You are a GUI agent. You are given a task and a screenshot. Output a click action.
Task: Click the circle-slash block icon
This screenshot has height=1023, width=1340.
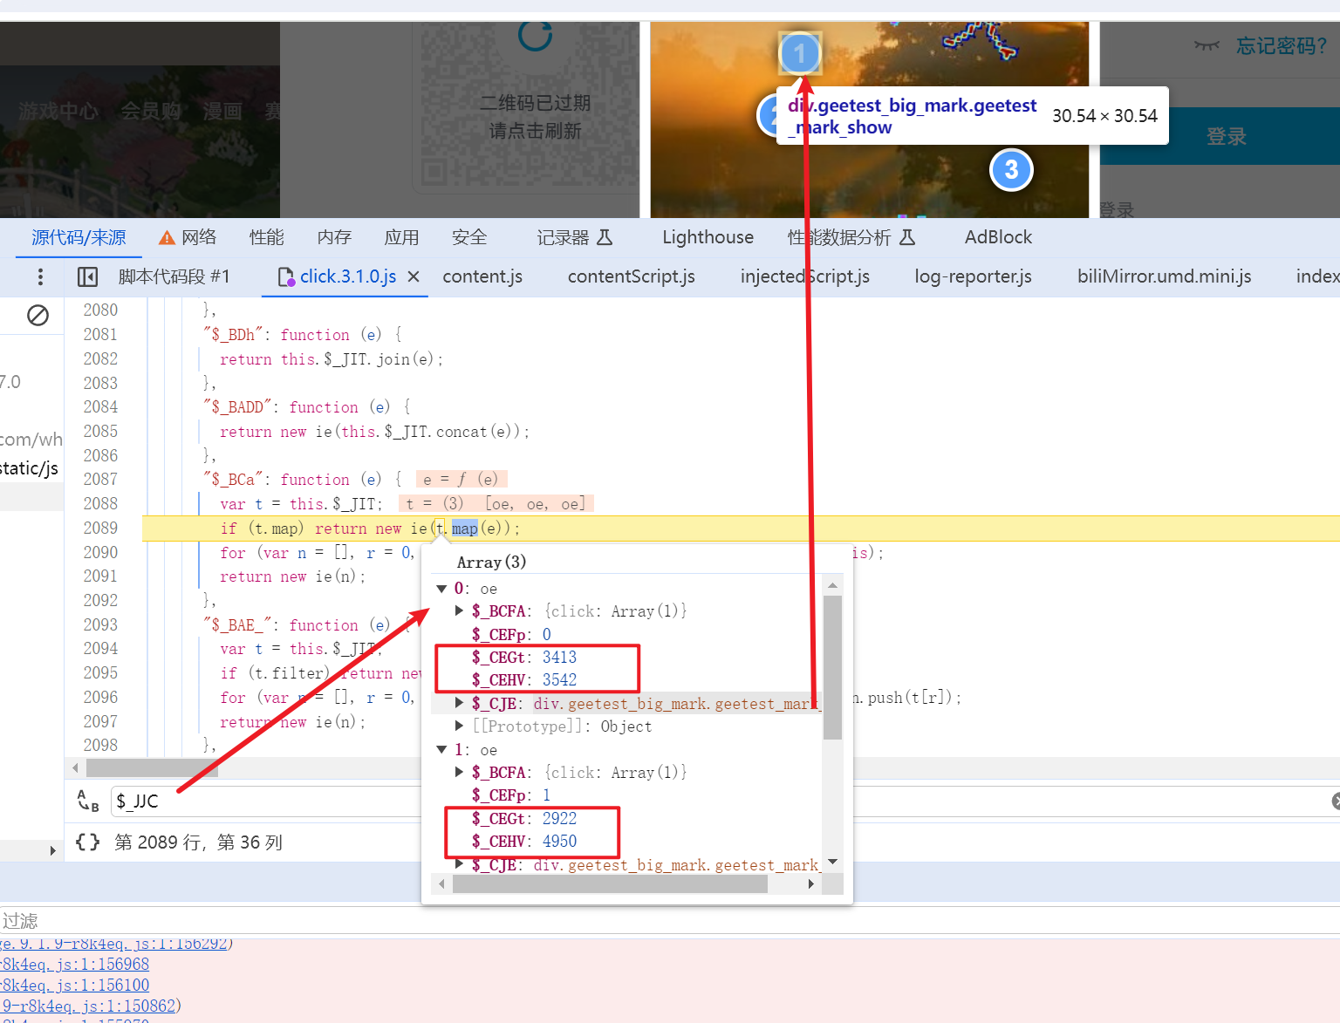tap(38, 316)
